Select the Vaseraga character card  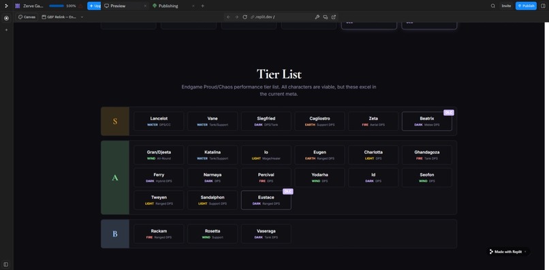pyautogui.click(x=266, y=234)
